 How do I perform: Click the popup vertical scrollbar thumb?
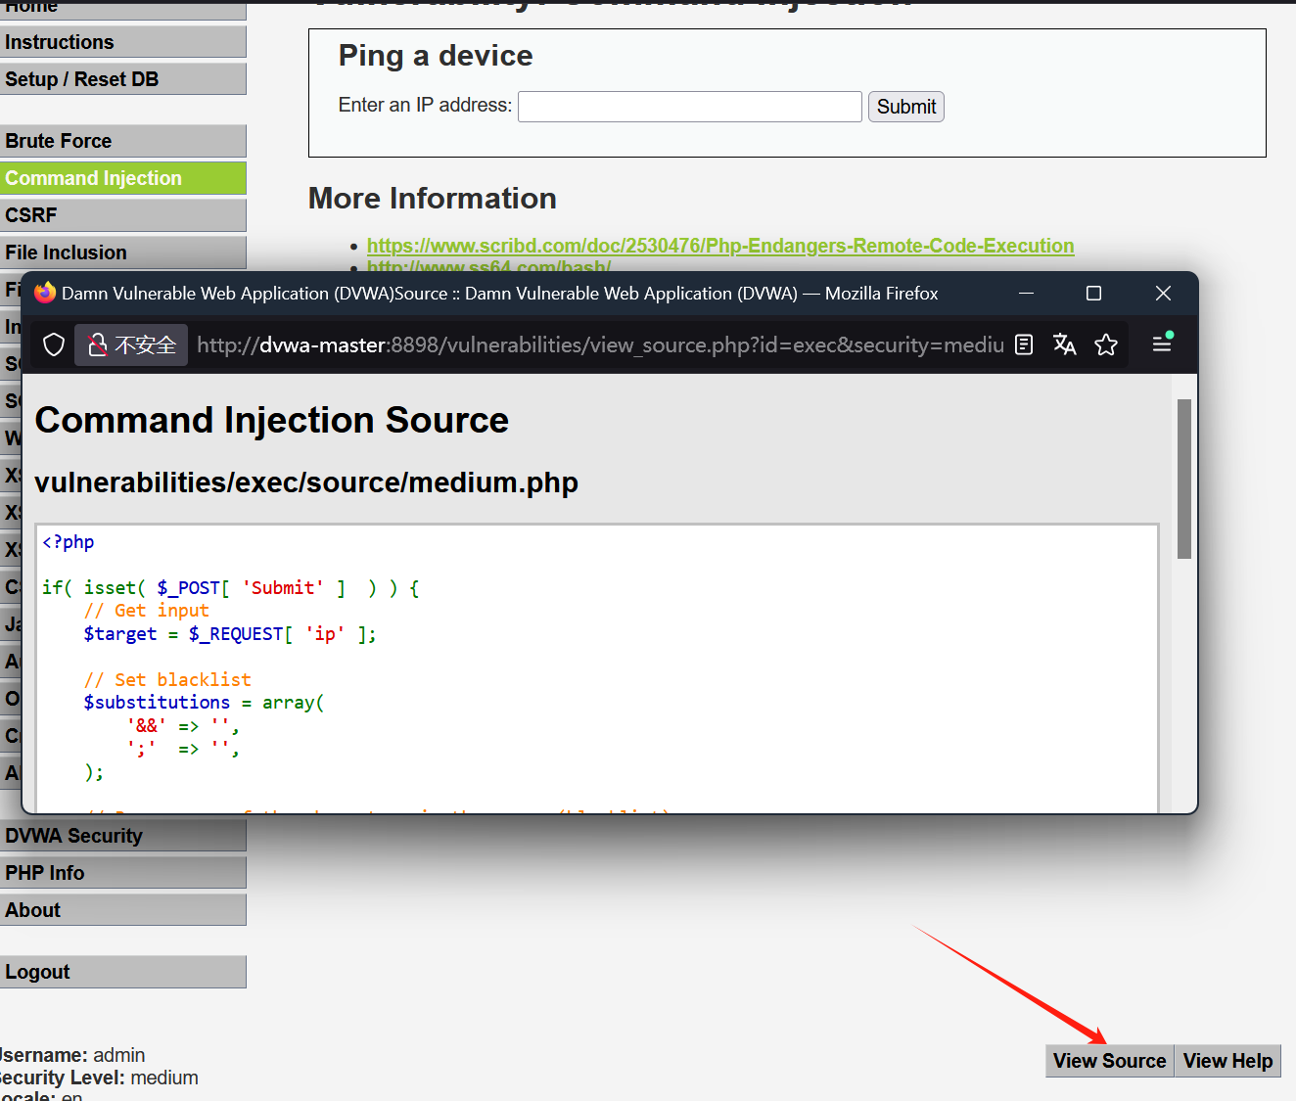(1184, 479)
